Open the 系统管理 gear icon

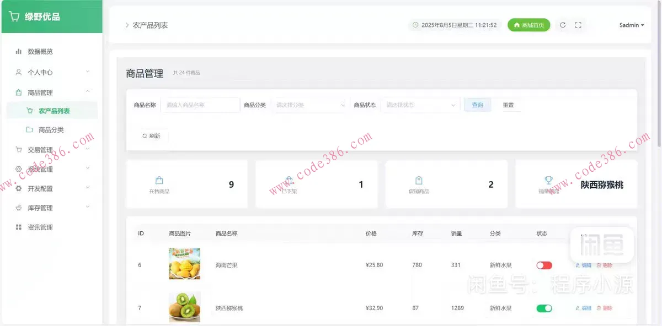click(19, 169)
